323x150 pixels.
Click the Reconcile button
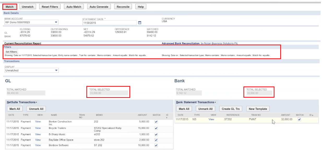pos(123,7)
